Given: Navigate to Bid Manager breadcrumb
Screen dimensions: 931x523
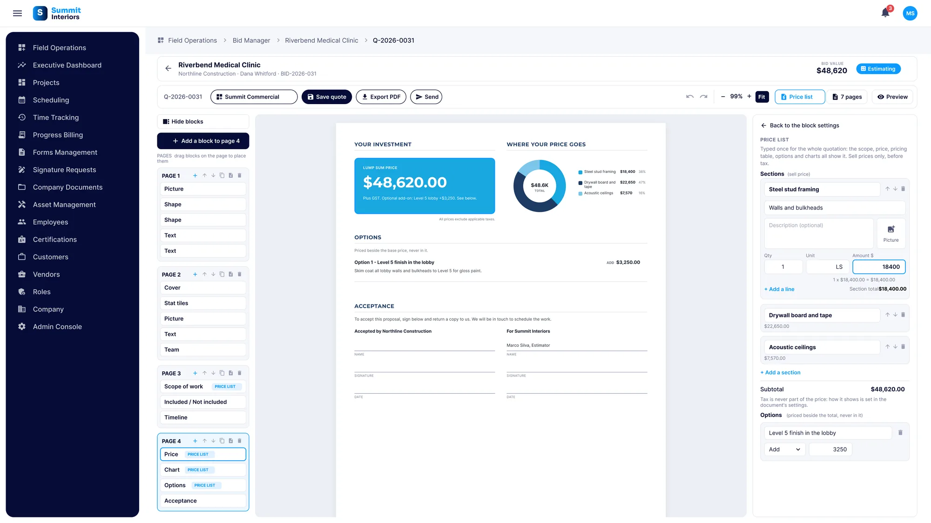Looking at the screenshot, I should [x=251, y=40].
